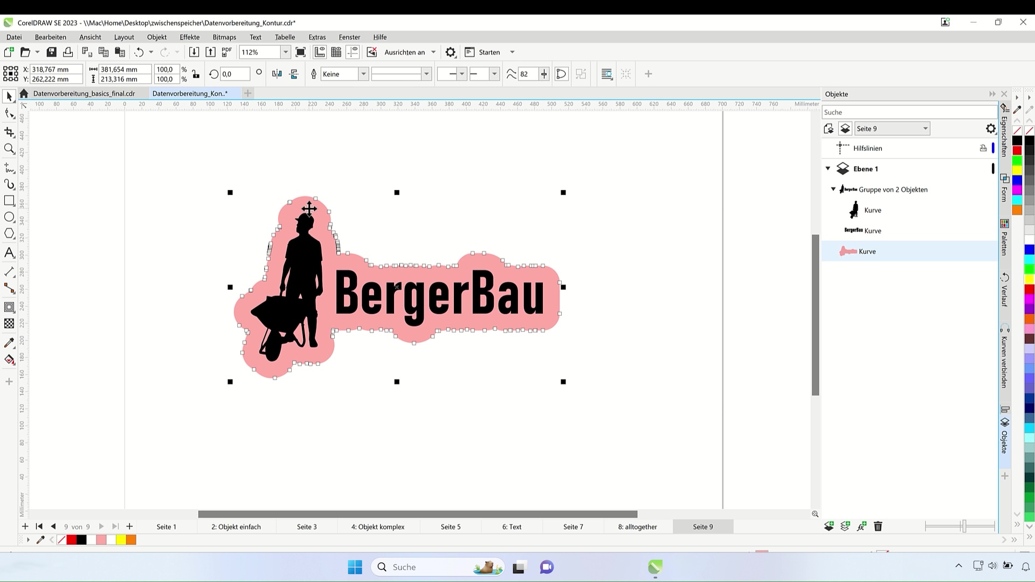
Task: Open the Effekte menu
Action: (x=189, y=37)
